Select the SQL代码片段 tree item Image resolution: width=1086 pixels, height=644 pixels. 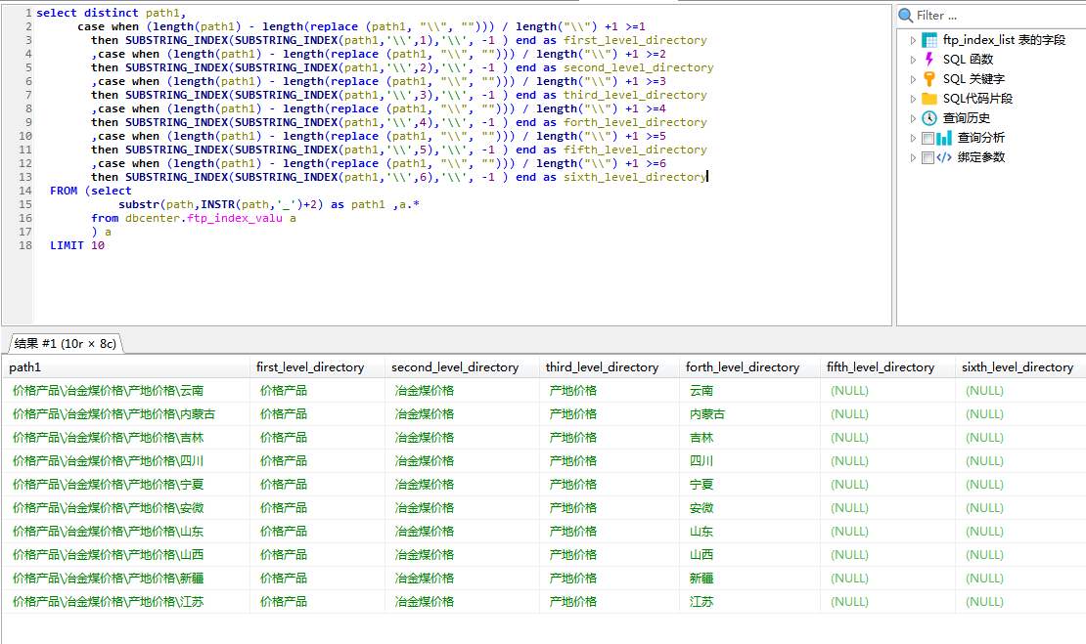[977, 99]
